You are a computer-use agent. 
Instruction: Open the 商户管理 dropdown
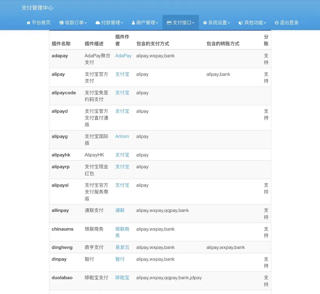tap(145, 23)
